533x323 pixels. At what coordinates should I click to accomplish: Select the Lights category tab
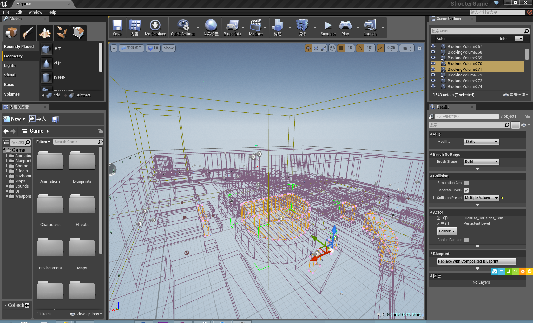tap(20, 66)
